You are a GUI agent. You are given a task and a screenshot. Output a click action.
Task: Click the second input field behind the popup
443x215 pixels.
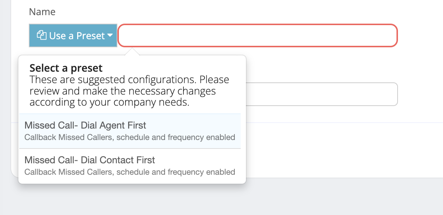pyautogui.click(x=322, y=94)
